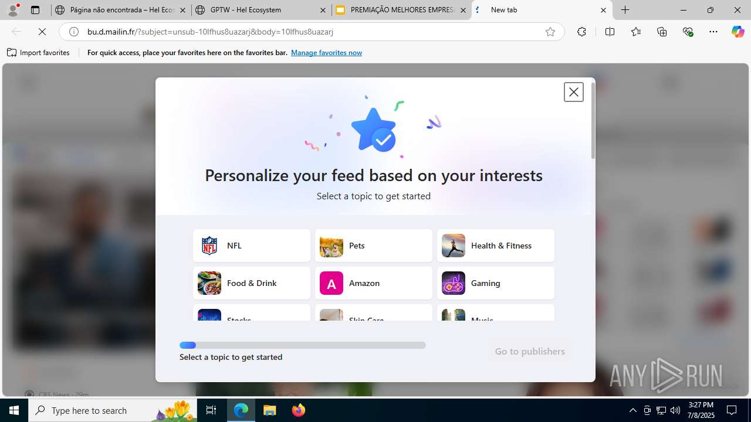Select the NFL topic
The width and height of the screenshot is (751, 422).
pos(252,246)
